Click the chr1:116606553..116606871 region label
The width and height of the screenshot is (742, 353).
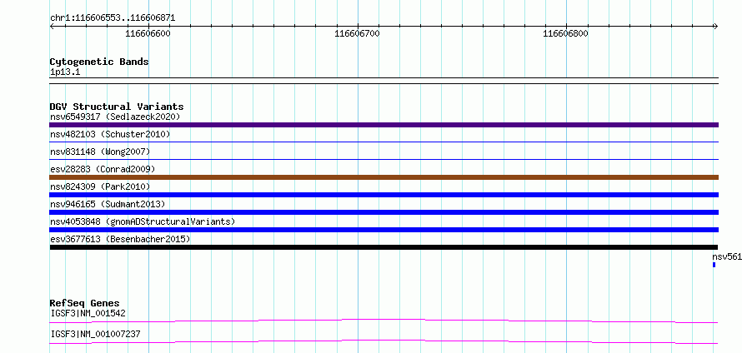113,18
